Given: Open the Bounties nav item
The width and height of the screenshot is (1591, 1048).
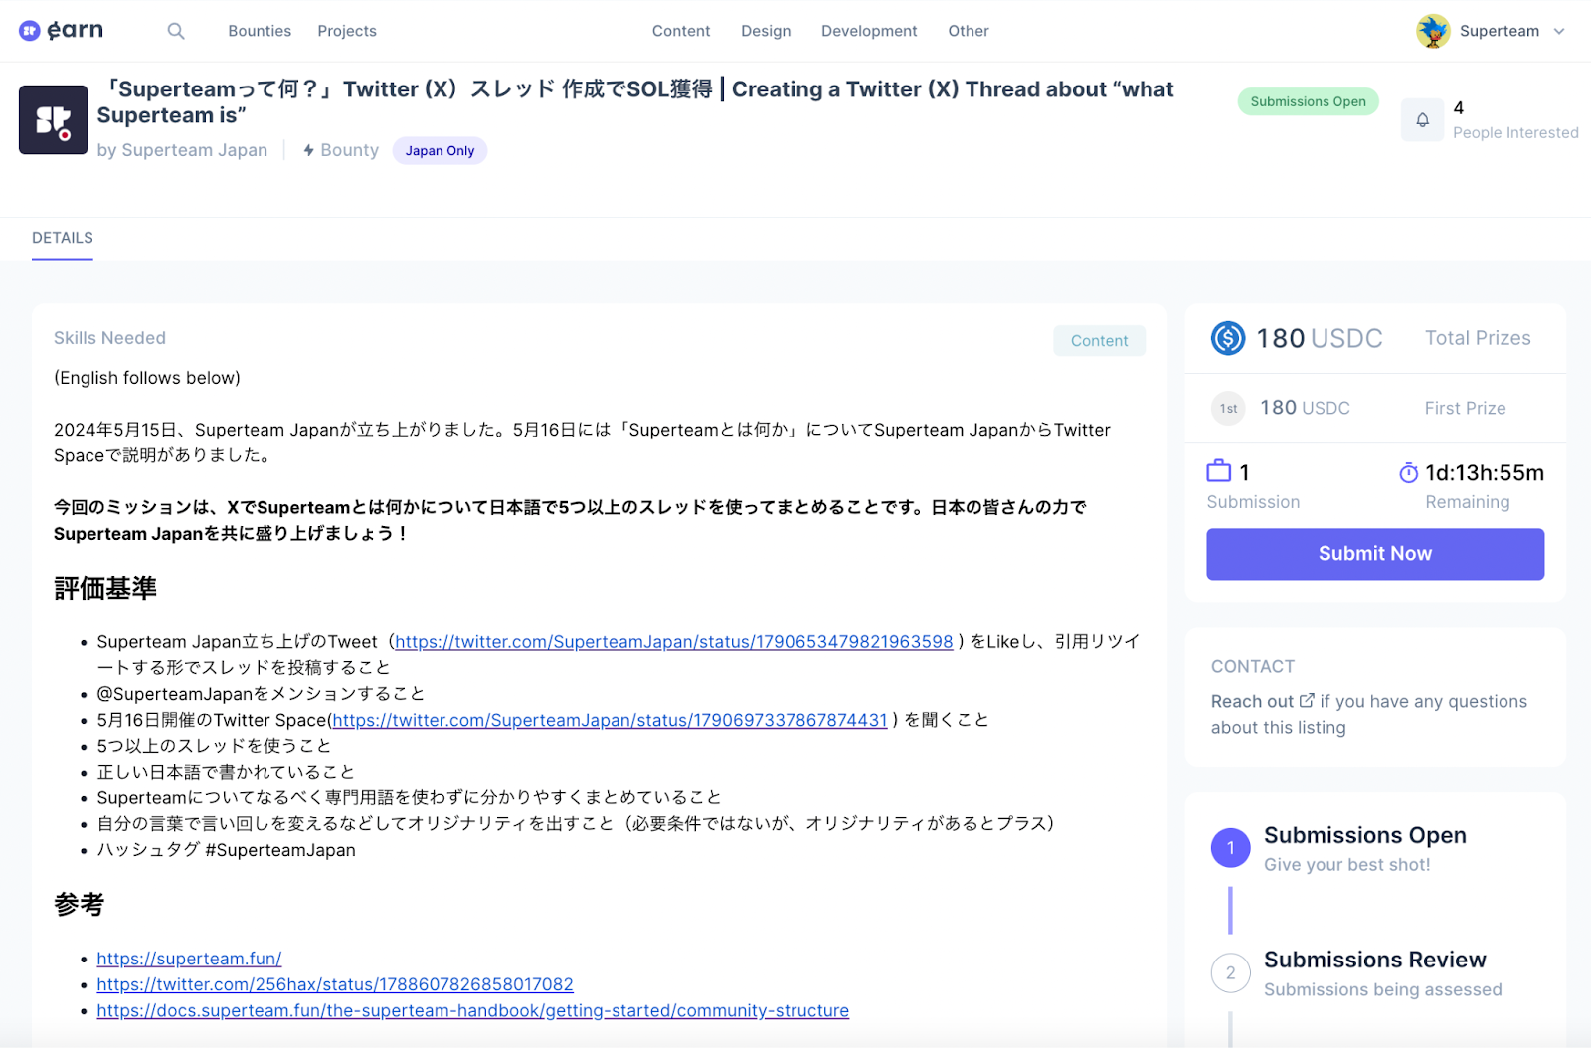Looking at the screenshot, I should 260,31.
